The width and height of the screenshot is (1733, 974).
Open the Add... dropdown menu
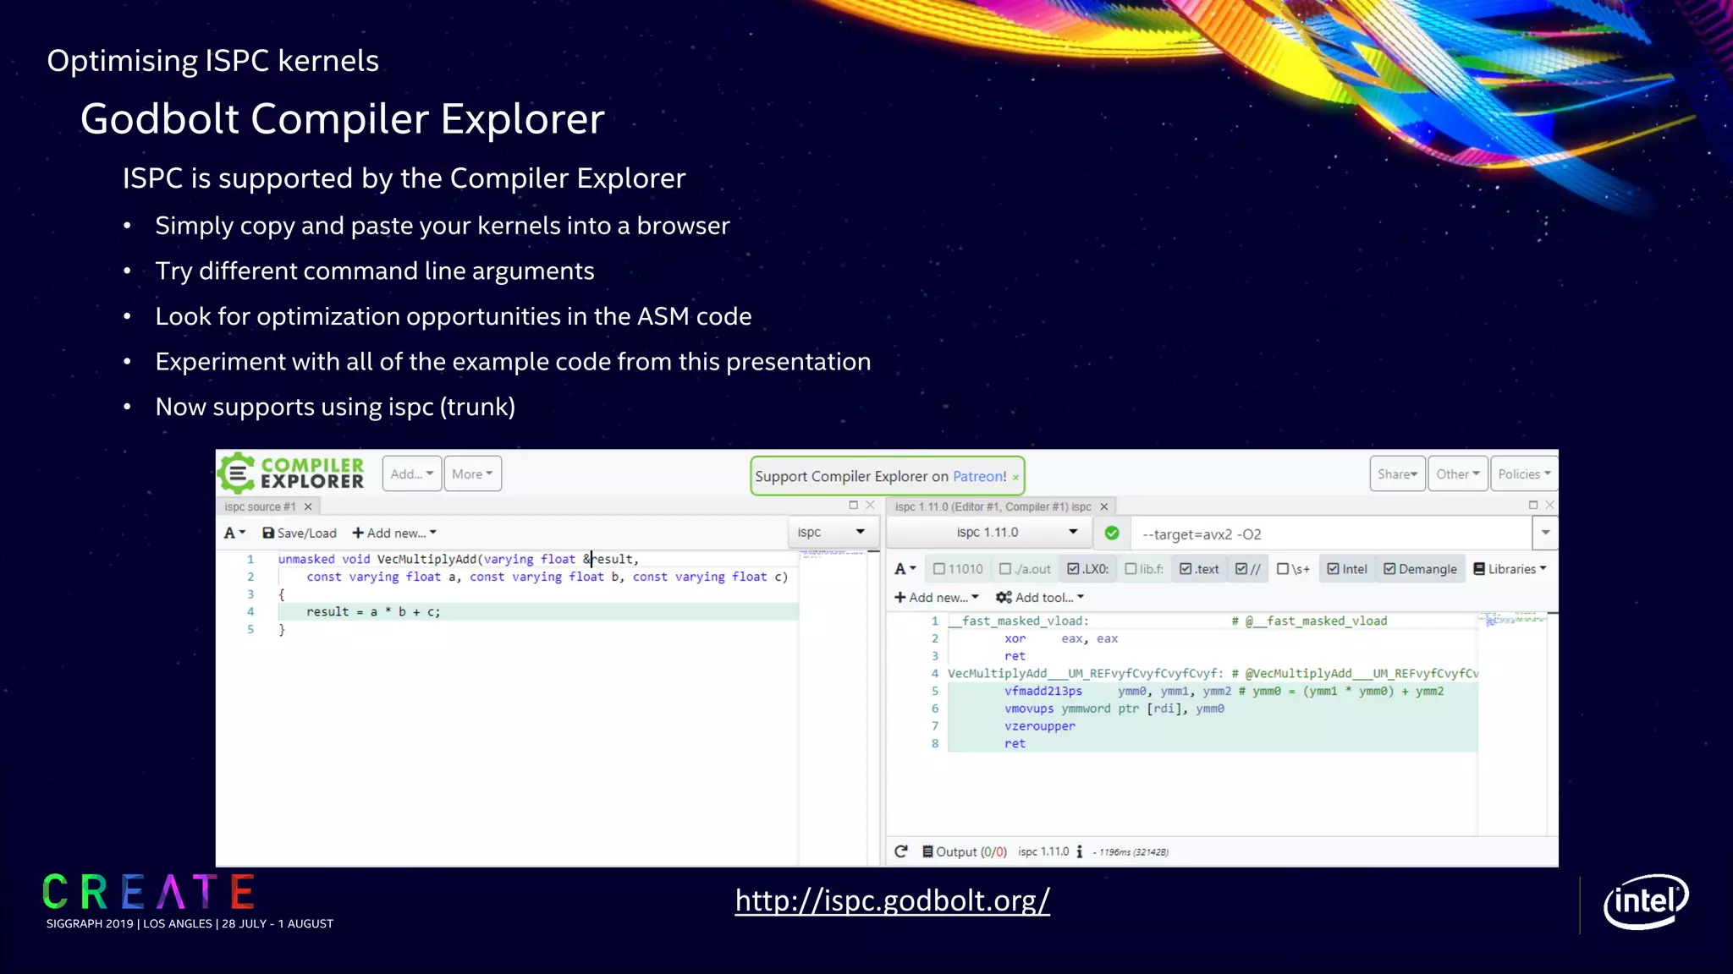412,474
